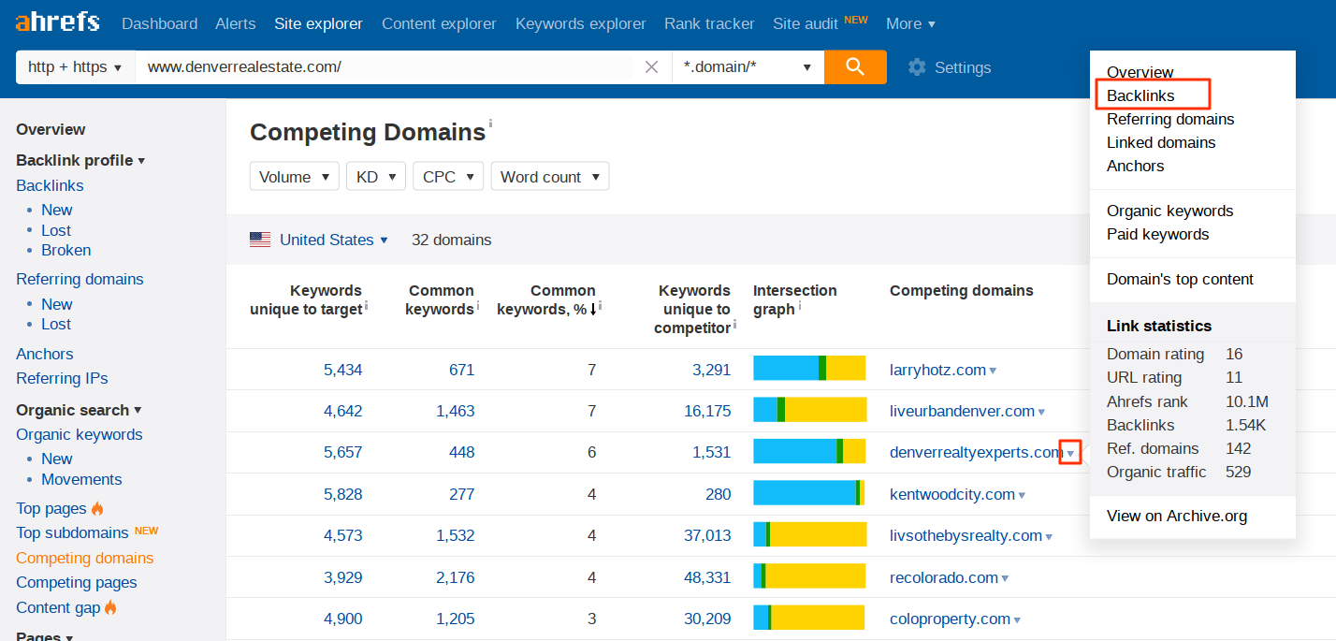Select Overview in the popup menu
This screenshot has width=1336, height=641.
click(1140, 72)
